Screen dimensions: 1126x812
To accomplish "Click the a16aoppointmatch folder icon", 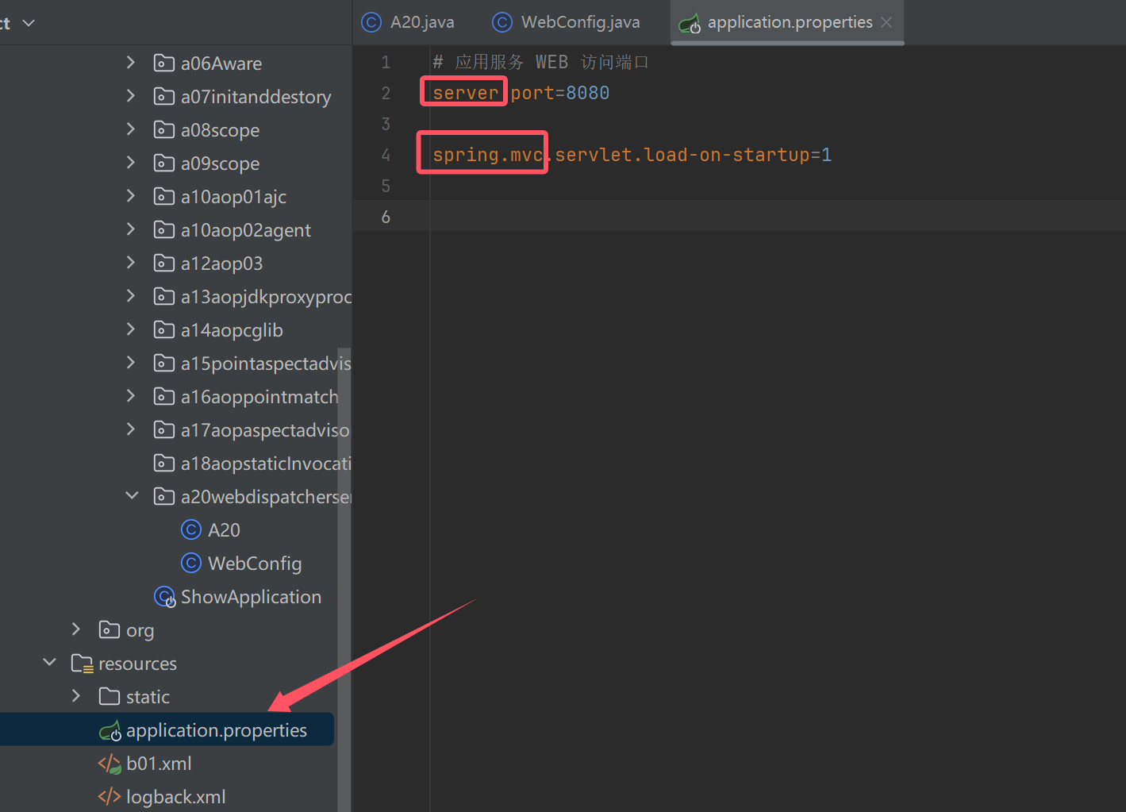I will (x=164, y=396).
